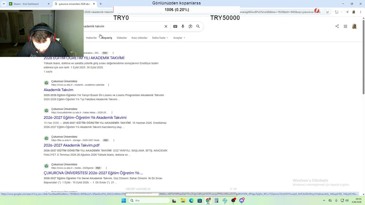The image size is (365, 205).
Task: Close the Stream - Kick Dashboard tab
Action: coord(49,4)
